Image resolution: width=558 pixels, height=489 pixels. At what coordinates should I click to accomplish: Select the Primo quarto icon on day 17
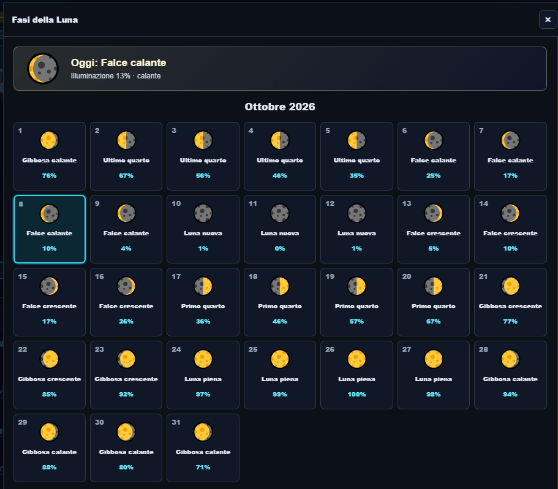coord(203,286)
